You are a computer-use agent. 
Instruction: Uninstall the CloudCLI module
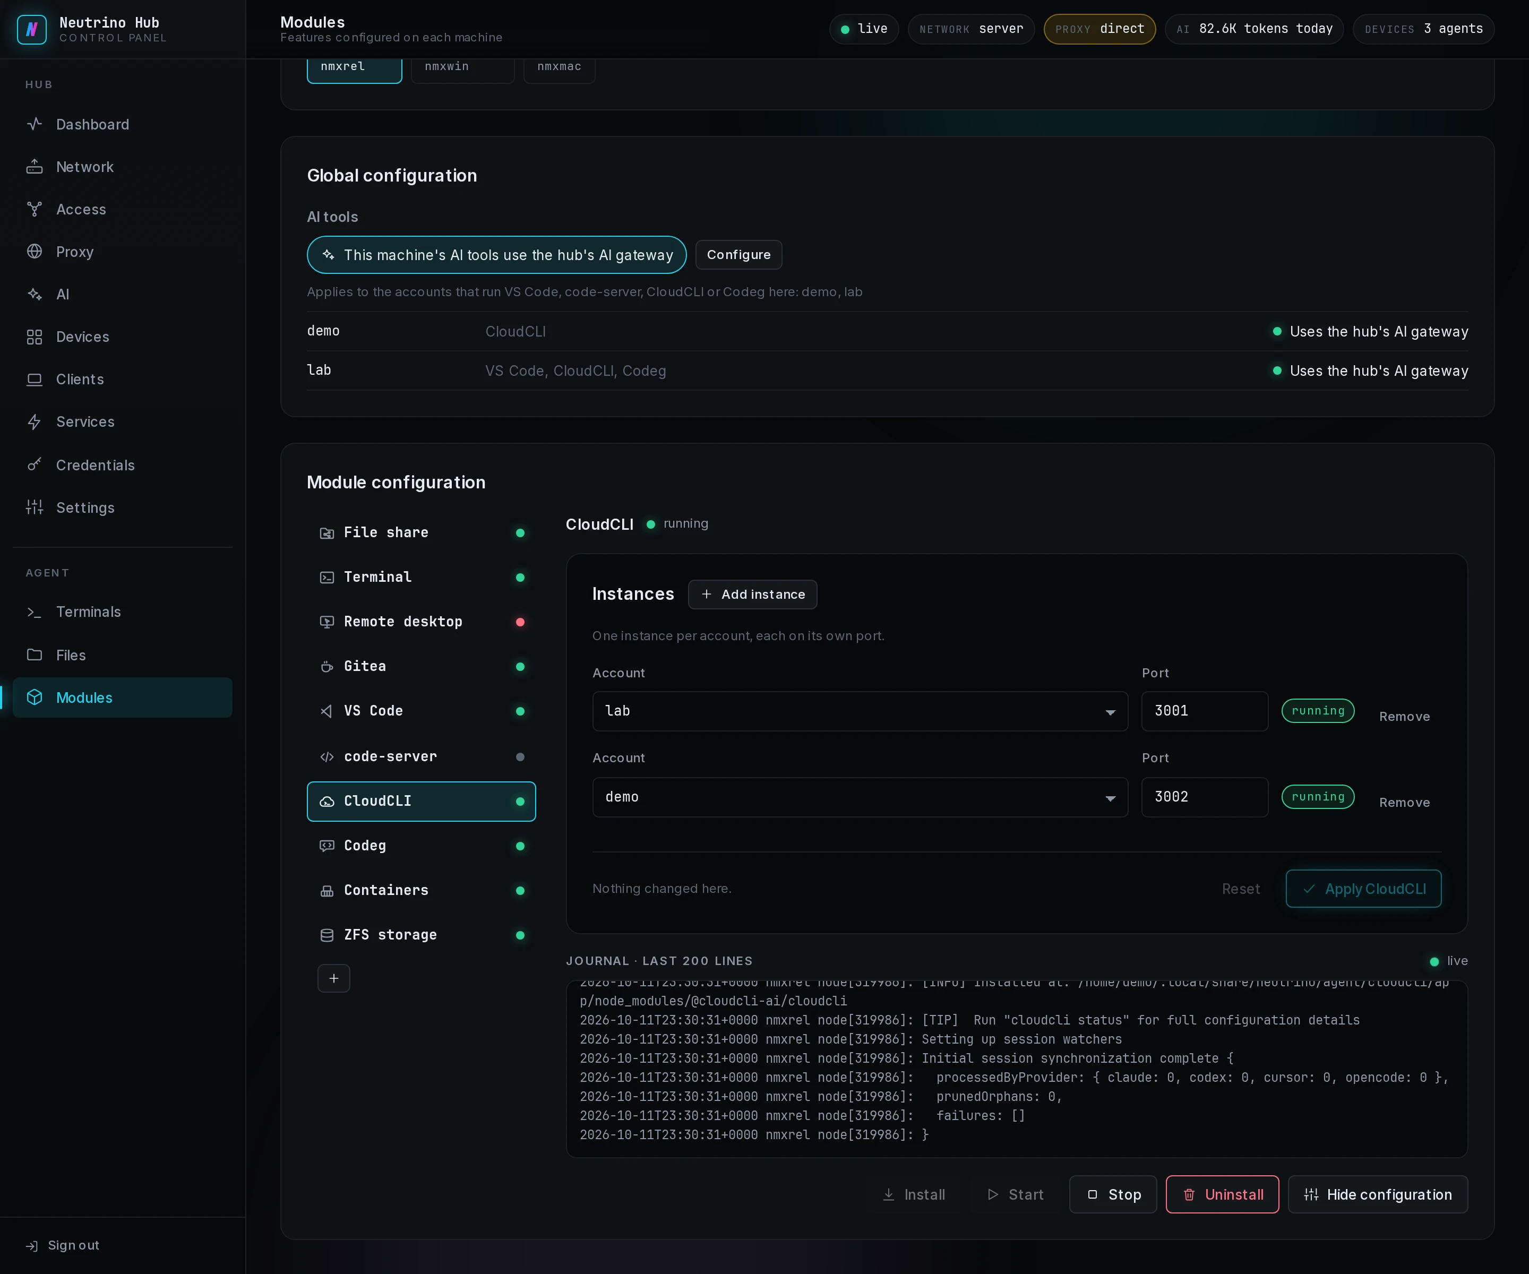click(x=1222, y=1195)
